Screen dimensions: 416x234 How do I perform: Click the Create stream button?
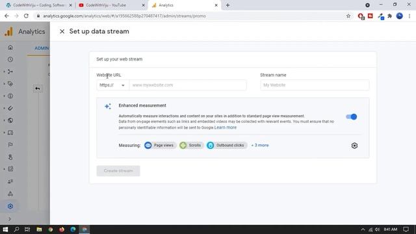118,171
